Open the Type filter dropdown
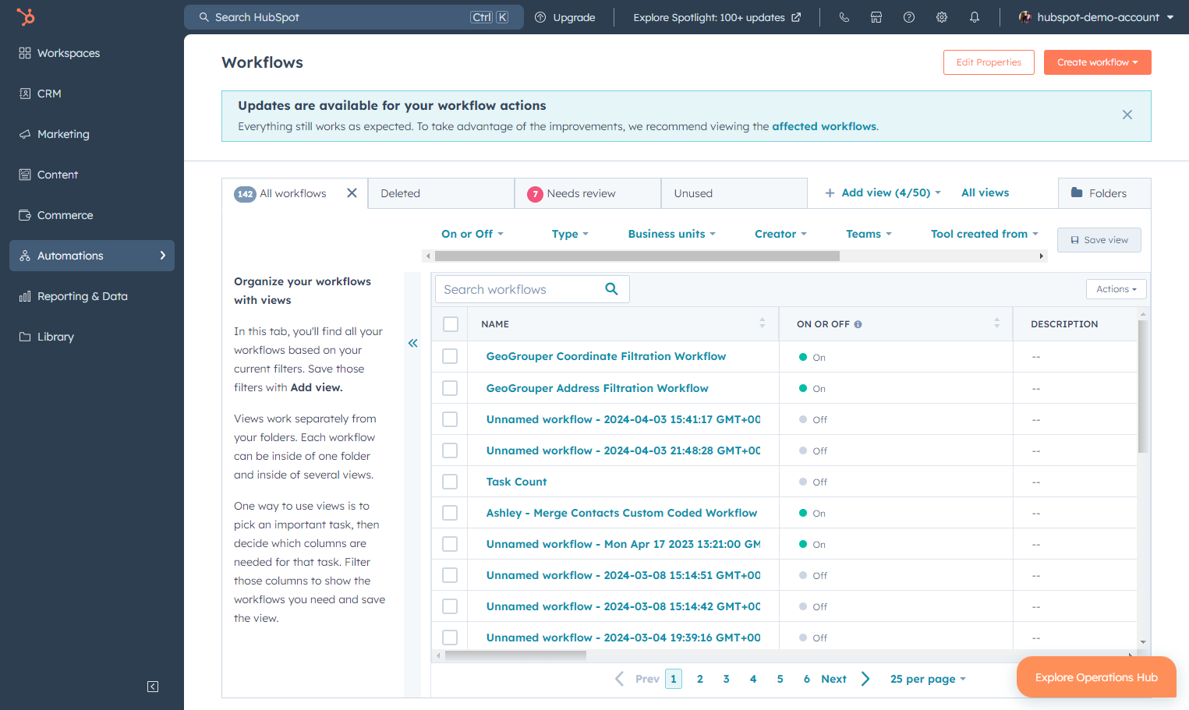The width and height of the screenshot is (1189, 710). pyautogui.click(x=570, y=234)
